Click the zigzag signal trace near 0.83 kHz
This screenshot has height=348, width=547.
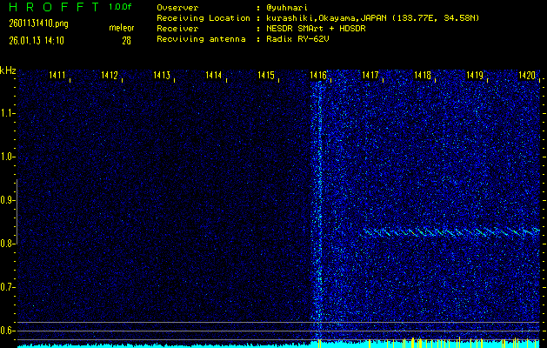click(451, 231)
